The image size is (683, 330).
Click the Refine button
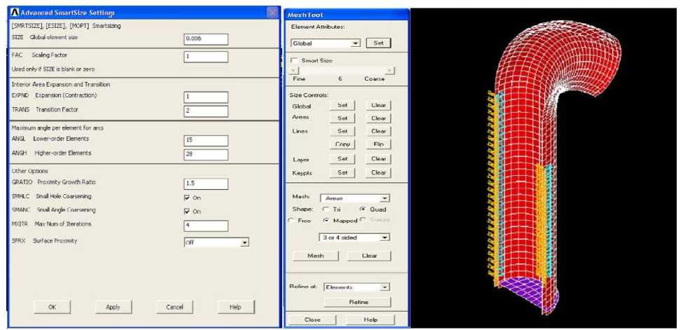[x=358, y=302]
